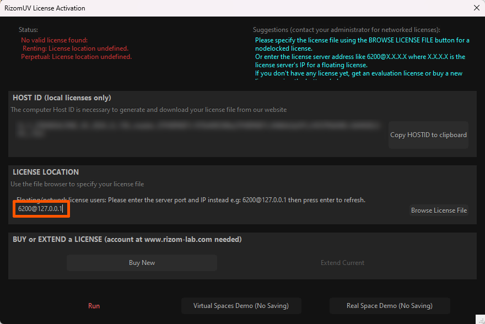Image resolution: width=485 pixels, height=324 pixels.
Task: Click the LICENSE LOCATION heading
Action: 46,172
